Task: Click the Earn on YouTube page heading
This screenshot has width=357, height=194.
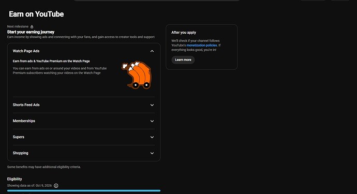Action: [x=36, y=14]
